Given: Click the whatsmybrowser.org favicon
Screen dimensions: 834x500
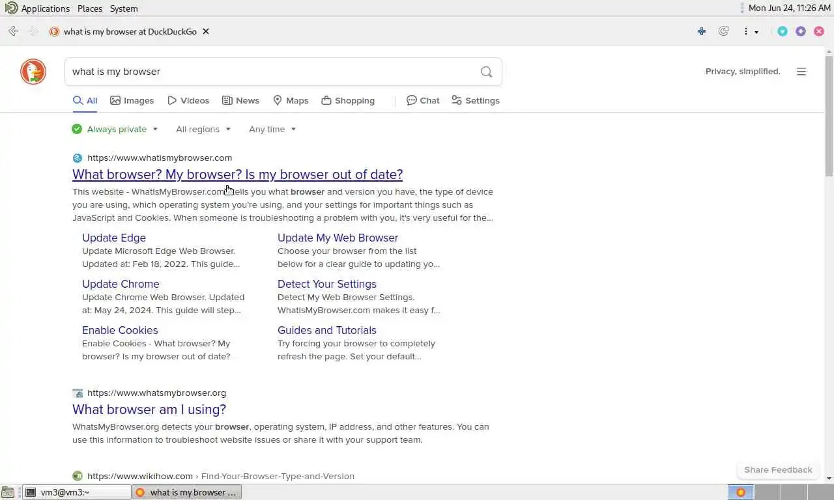Looking at the screenshot, I should click(x=78, y=393).
